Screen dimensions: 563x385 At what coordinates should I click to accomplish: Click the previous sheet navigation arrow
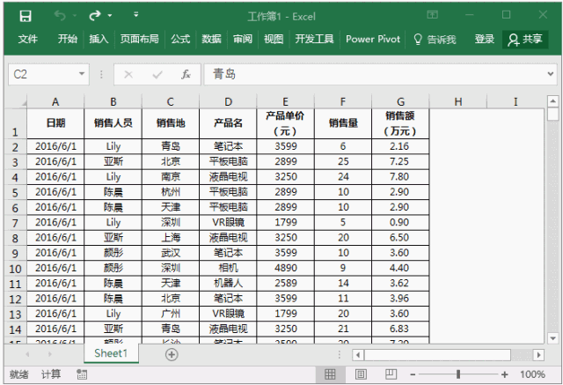click(27, 354)
